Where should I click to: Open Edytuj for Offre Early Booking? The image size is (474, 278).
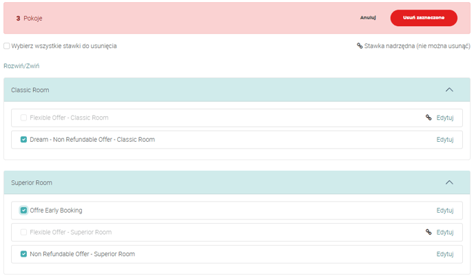click(x=445, y=210)
